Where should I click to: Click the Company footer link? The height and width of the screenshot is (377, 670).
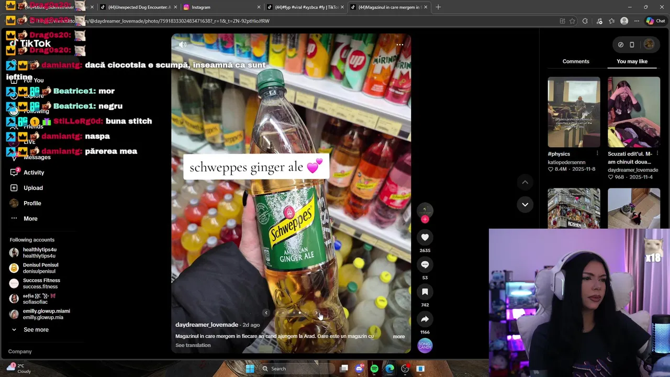coord(20,351)
